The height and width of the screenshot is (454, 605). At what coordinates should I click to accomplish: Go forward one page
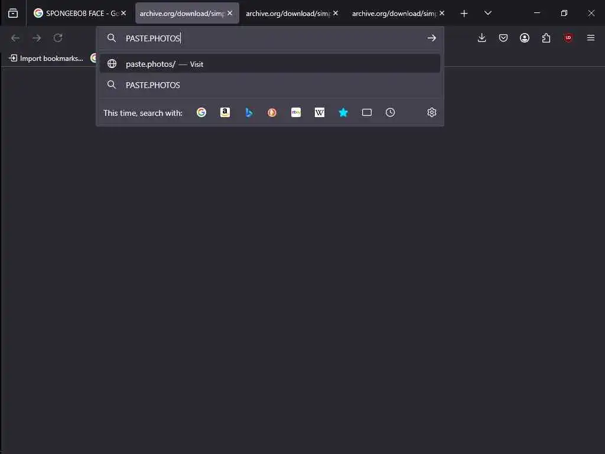pos(37,38)
